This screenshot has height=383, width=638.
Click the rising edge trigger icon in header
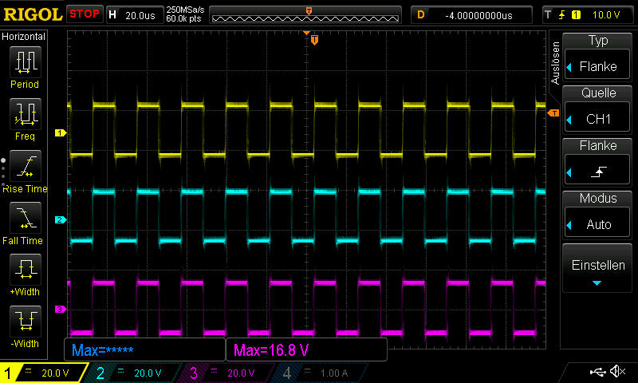tap(562, 15)
